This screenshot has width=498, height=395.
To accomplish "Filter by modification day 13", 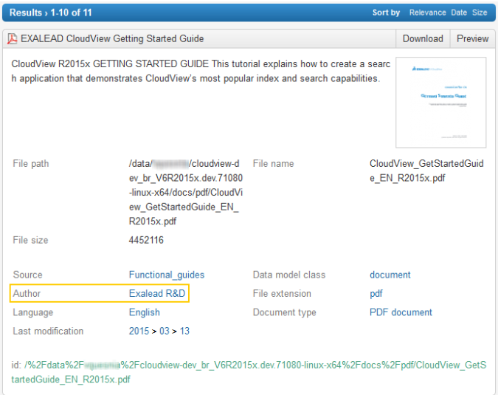I will click(184, 331).
